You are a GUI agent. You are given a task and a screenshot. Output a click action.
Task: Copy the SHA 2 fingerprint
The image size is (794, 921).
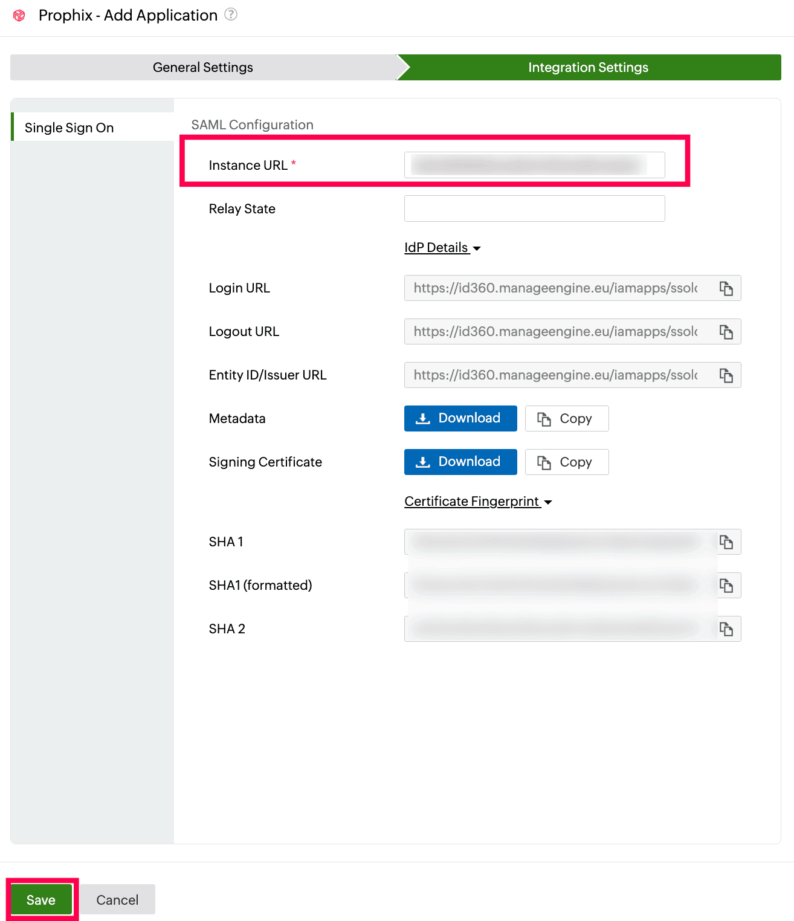click(x=726, y=629)
